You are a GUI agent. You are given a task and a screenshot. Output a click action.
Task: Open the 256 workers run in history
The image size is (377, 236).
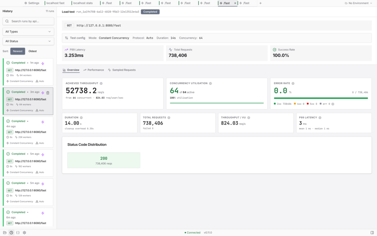click(x=28, y=132)
